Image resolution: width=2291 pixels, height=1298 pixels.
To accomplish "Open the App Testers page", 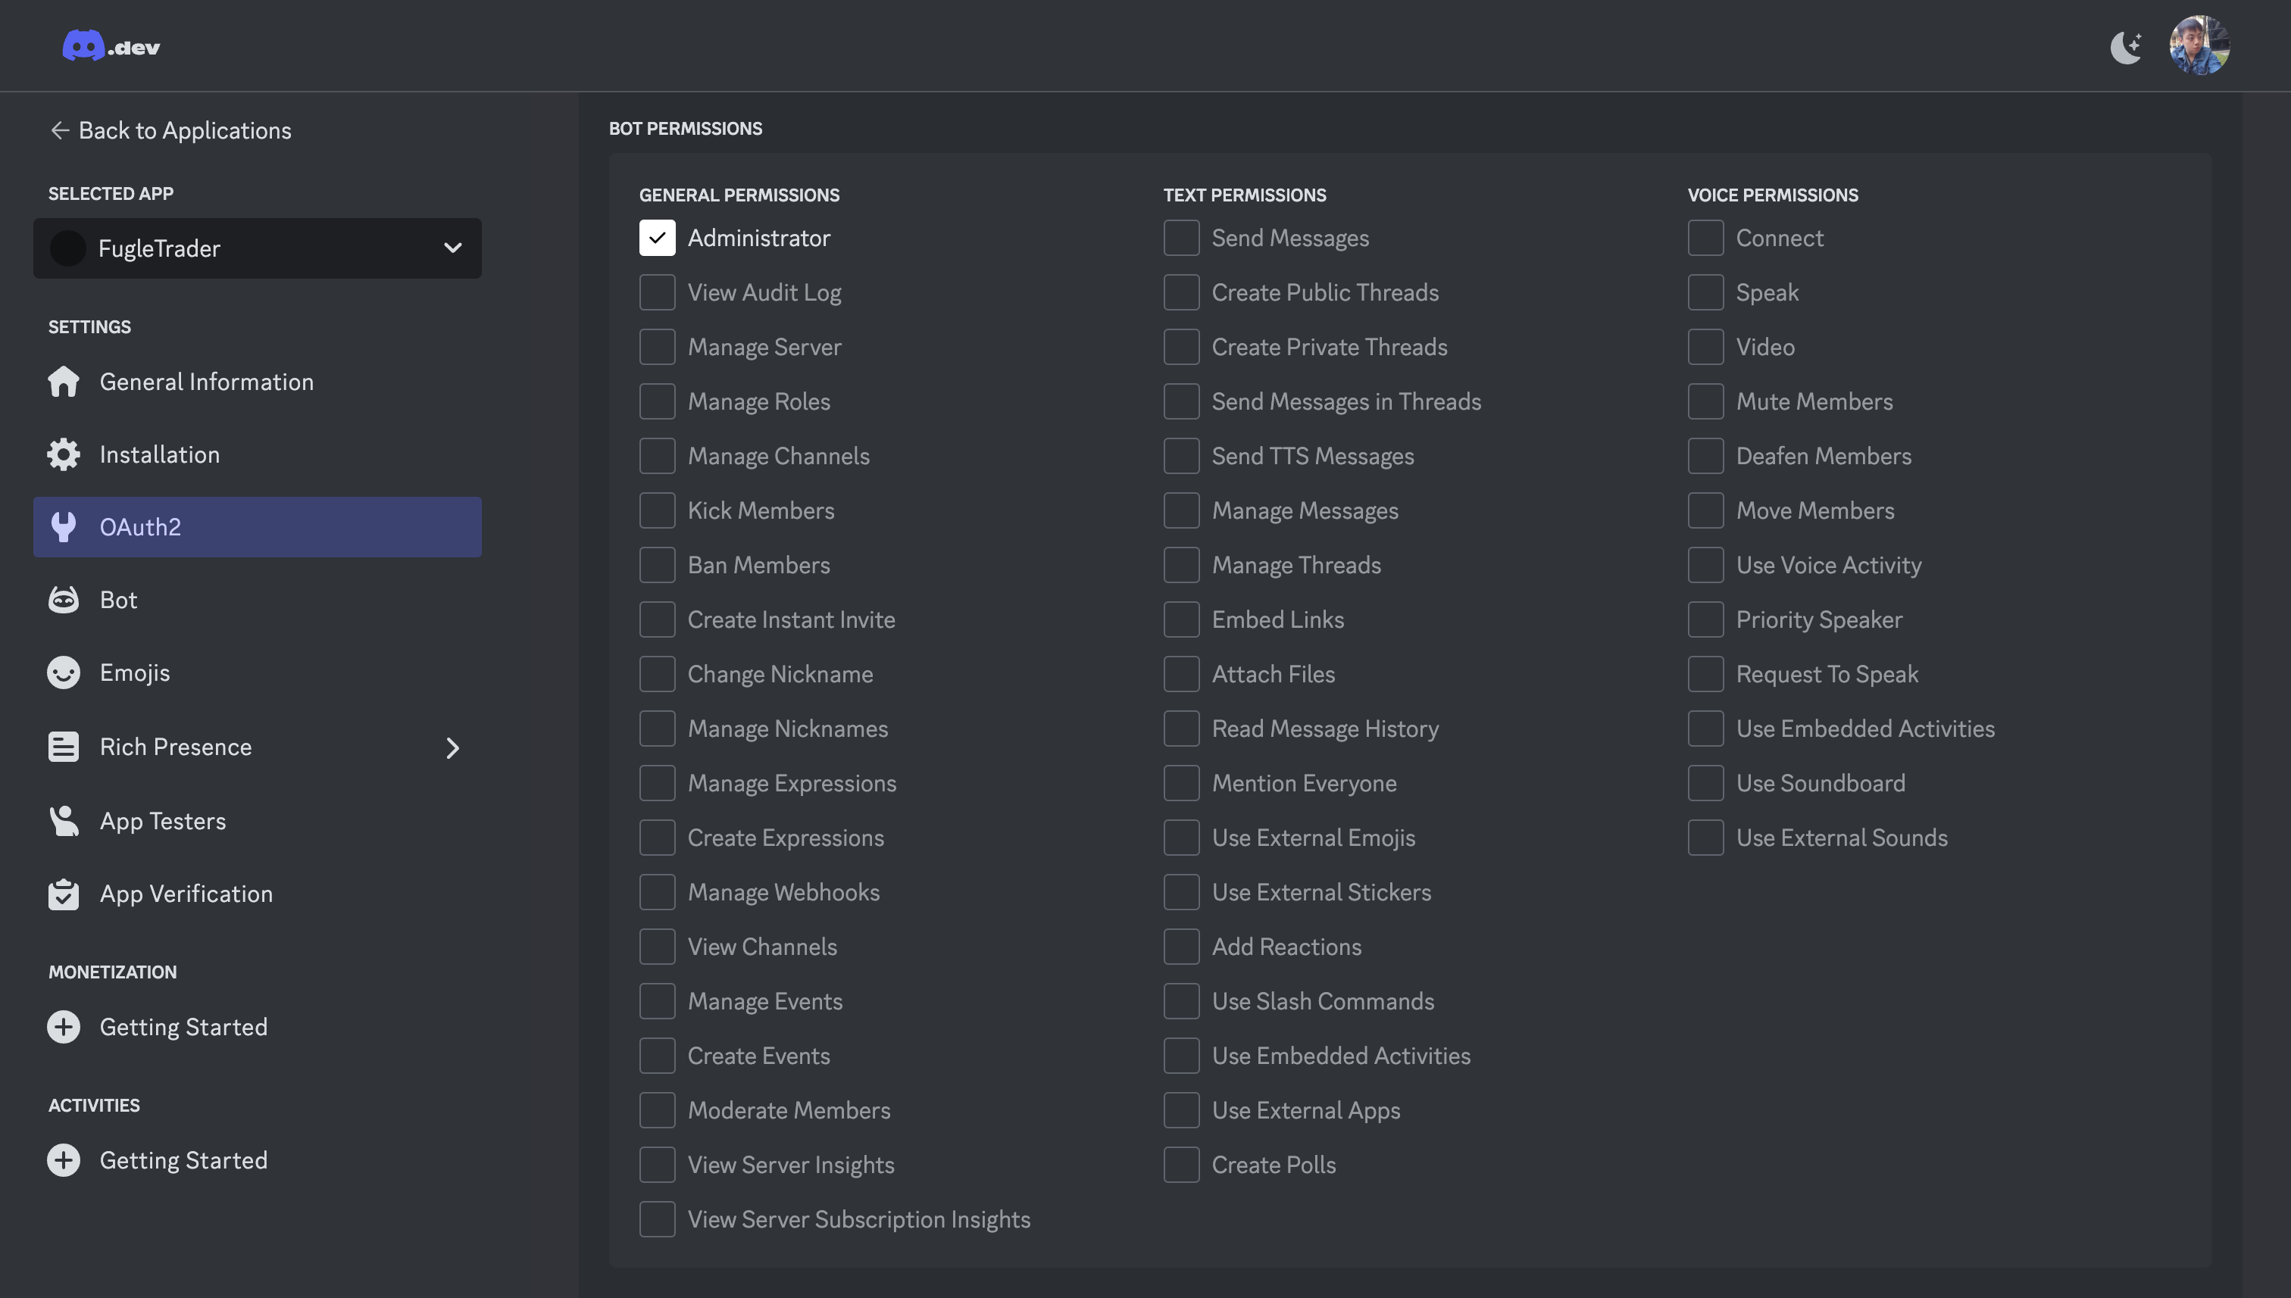I will pos(257,821).
